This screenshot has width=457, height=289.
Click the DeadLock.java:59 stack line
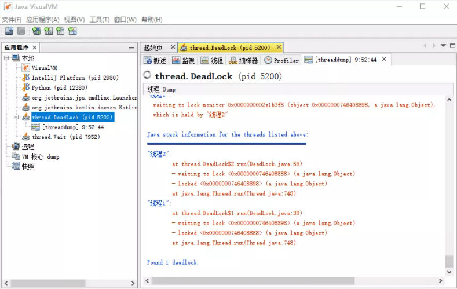(x=237, y=164)
